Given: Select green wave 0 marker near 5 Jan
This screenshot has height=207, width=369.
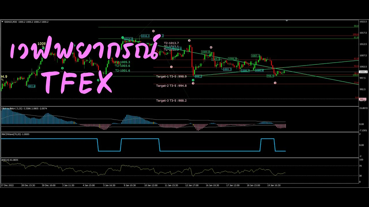Looking at the screenshot, I should point(98,80).
